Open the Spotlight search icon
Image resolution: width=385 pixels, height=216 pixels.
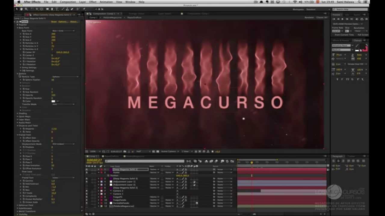click(x=359, y=2)
